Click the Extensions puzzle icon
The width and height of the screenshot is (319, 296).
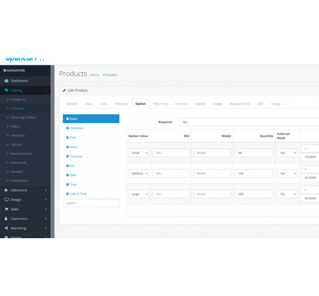[6, 190]
